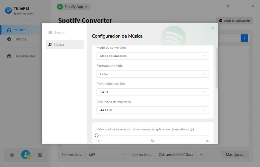This screenshot has width=260, height=167.
Task: Open the Formato de salida FLAC dropdown
Action: [x=152, y=74]
